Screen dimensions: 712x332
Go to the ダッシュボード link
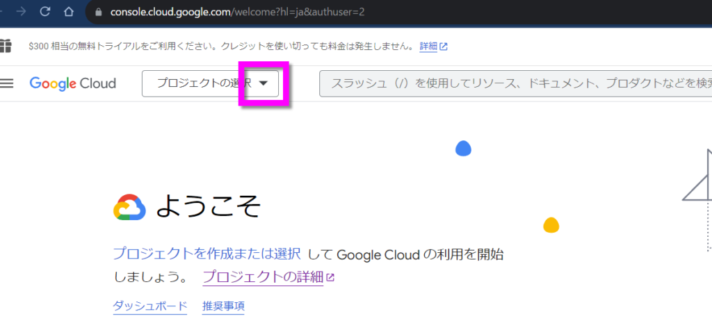150,306
